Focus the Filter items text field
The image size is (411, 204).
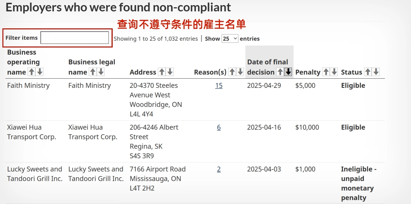tap(75, 38)
